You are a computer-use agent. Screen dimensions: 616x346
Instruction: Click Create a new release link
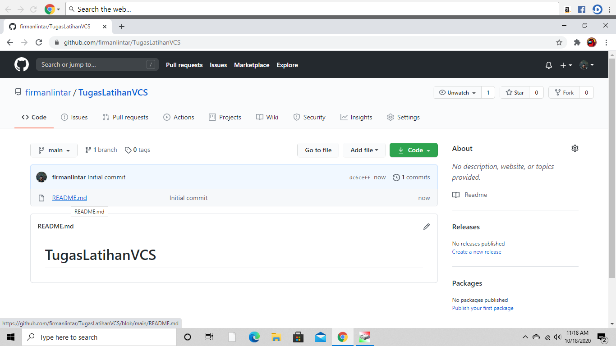coord(477,252)
